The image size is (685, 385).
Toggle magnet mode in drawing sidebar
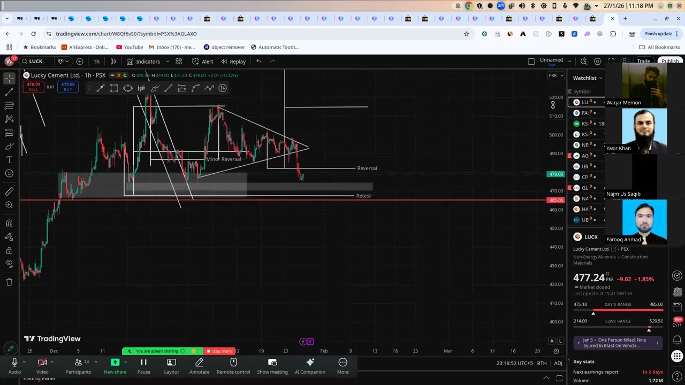[9, 223]
